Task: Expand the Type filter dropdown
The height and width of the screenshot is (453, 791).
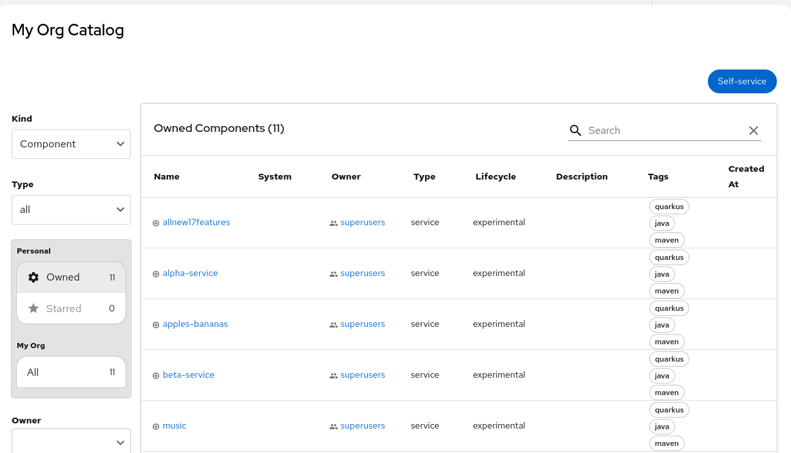Action: (71, 210)
